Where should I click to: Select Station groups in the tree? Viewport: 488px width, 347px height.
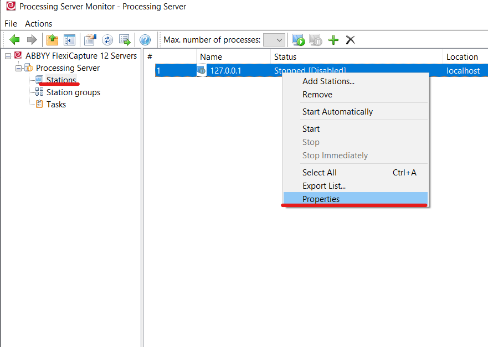point(73,92)
